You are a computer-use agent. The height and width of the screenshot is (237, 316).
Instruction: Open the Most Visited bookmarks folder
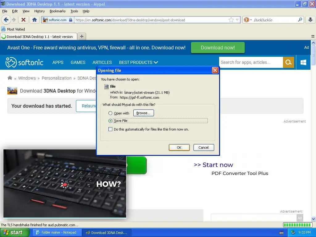coord(13,29)
